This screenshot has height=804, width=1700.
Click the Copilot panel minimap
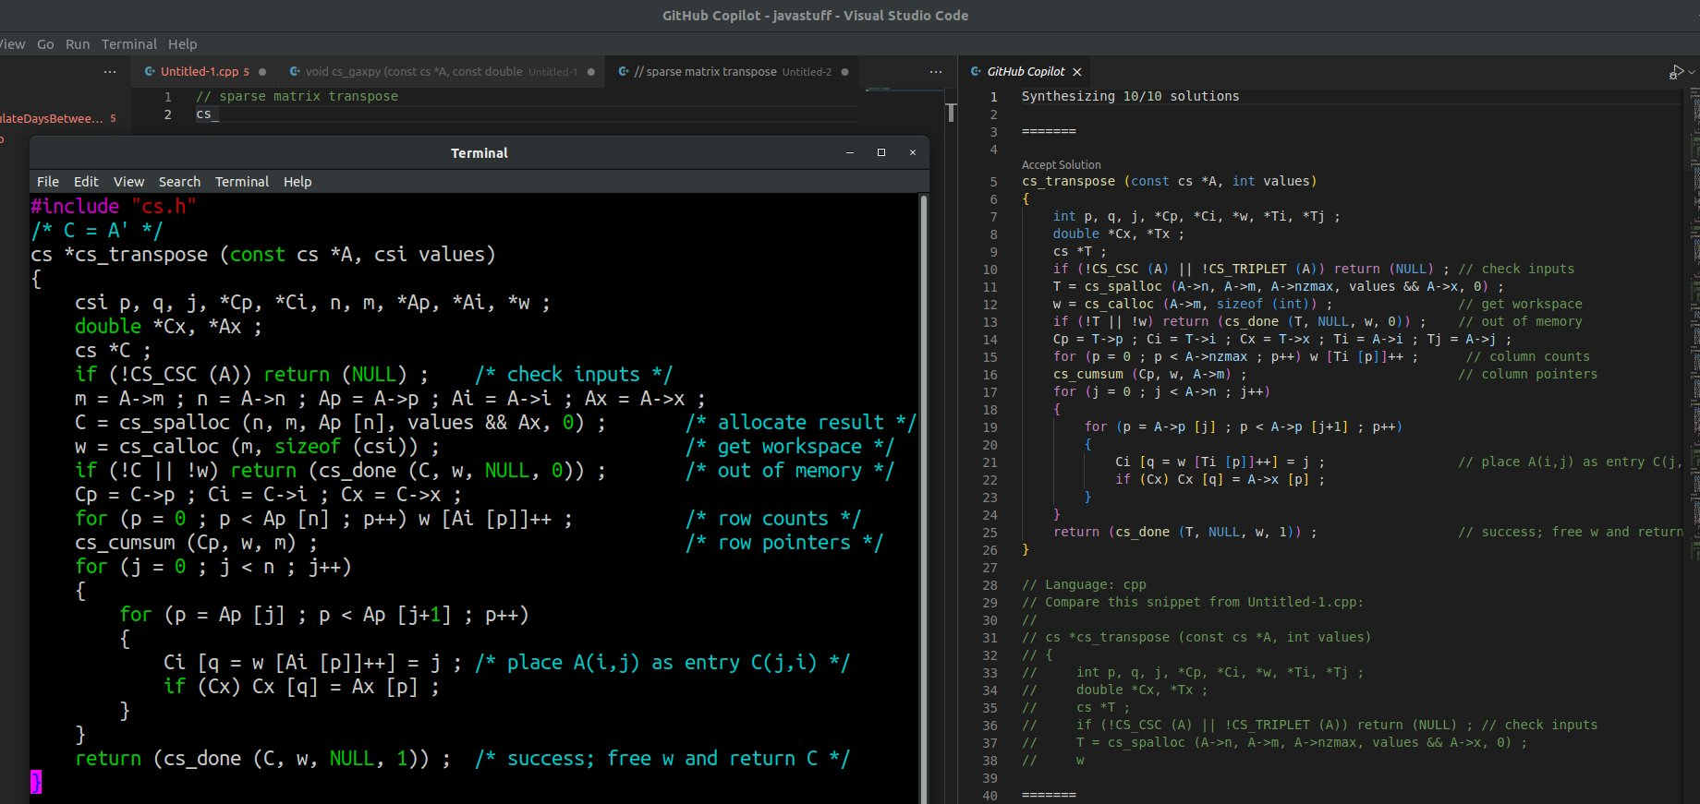coord(1694,323)
